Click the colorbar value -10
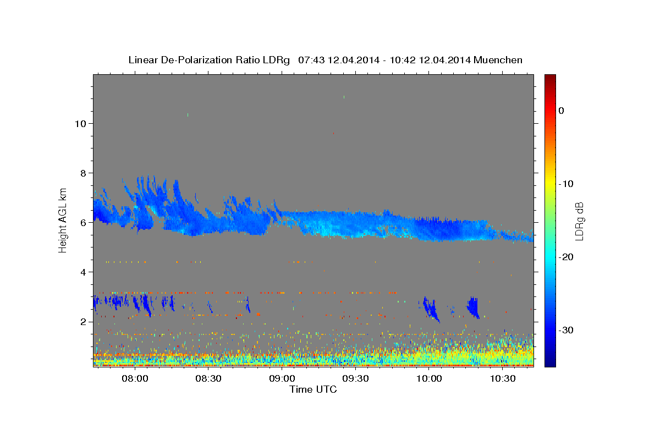 tap(566, 184)
